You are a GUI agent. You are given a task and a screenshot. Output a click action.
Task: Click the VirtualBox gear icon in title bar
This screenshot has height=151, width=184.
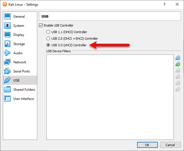tap(5, 4)
